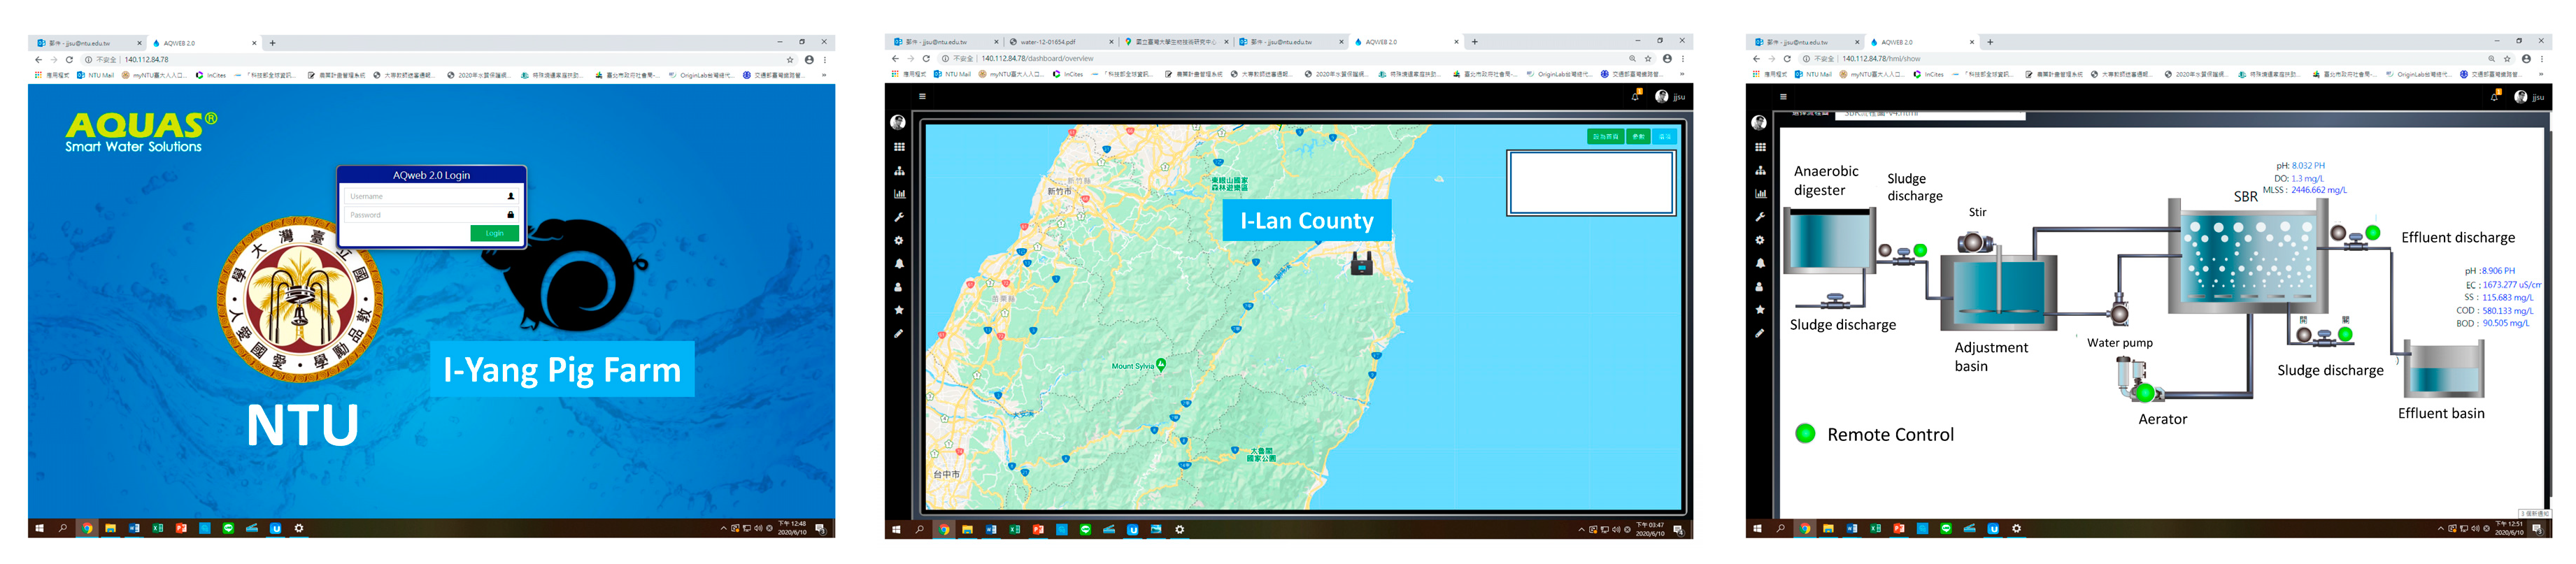Screen dimensions: 2576x564
Task: Open gear settings icon in map dashboard sidebar
Action: pyautogui.click(x=899, y=241)
